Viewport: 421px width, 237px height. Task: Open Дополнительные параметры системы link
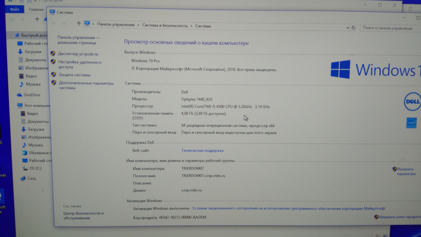tap(86, 86)
